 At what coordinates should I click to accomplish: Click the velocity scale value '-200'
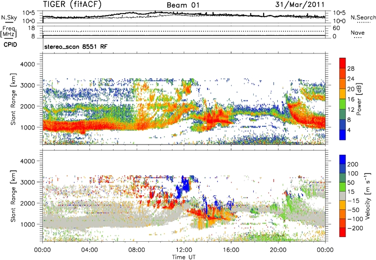pyautogui.click(x=355, y=228)
